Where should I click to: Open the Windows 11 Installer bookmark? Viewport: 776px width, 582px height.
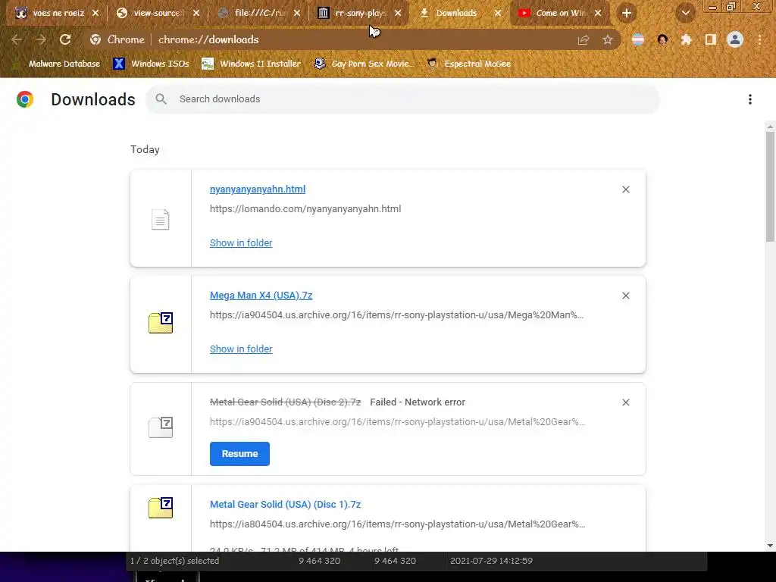[252, 64]
